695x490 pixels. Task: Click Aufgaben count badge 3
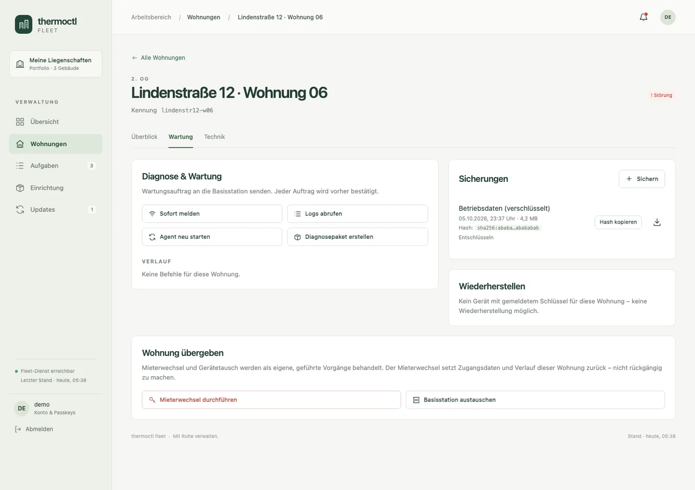91,166
